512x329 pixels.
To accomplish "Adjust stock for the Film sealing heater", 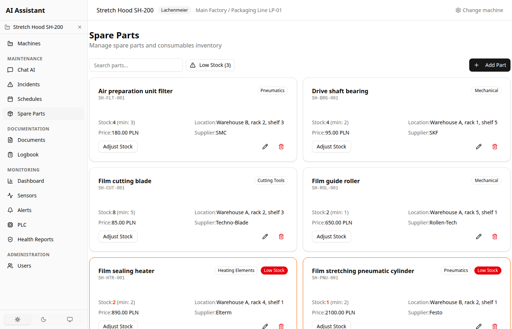I will click(x=118, y=326).
